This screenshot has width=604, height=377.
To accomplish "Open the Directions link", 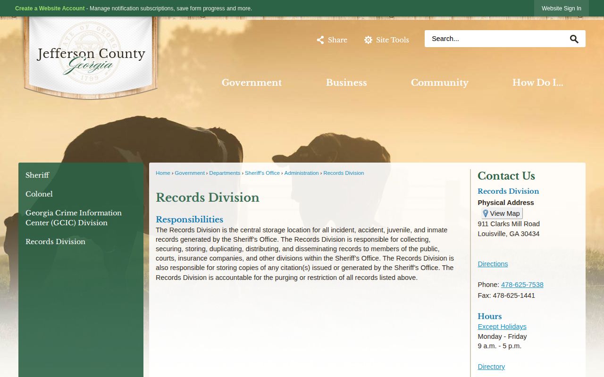I will click(x=493, y=264).
